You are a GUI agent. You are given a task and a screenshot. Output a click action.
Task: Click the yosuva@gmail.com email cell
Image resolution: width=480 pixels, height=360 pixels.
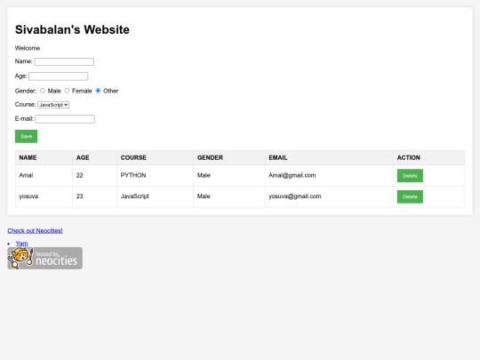pyautogui.click(x=329, y=196)
